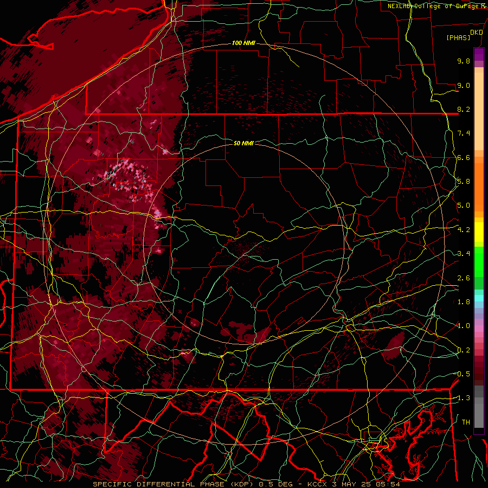The height and width of the screenshot is (488, 488).
Task: Click the "SPECIFIC DIFFERENTIAL PHASE (KDP)" product title
Action: point(174,484)
